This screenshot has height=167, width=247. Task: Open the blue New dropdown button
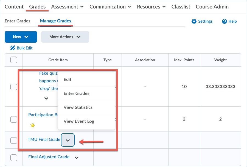pos(21,37)
